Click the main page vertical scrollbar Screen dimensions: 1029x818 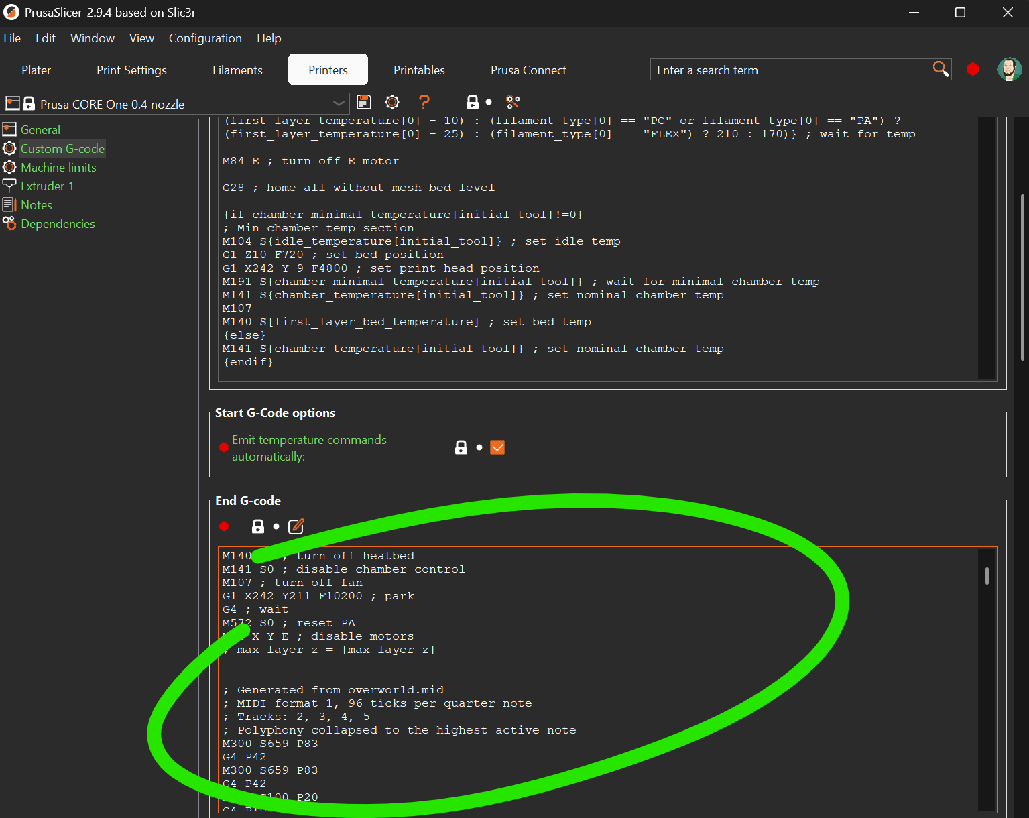coord(1022,278)
